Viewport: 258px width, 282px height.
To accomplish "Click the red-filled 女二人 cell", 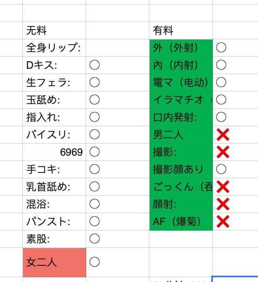I will [x=54, y=262].
